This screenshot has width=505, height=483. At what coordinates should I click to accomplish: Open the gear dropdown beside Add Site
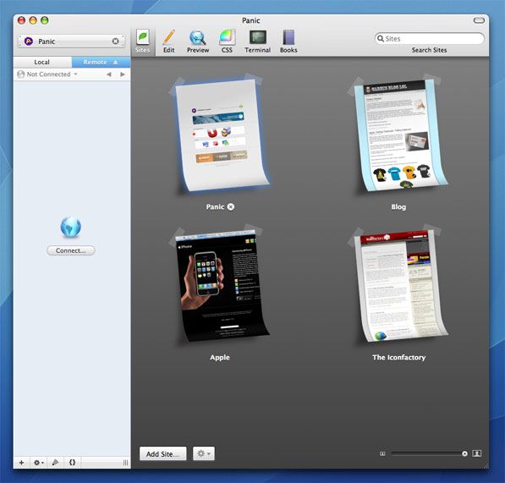[x=204, y=453]
